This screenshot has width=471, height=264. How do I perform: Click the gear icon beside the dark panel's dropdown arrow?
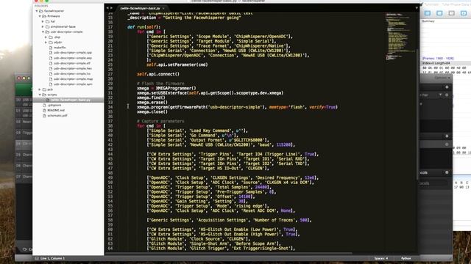447,95
